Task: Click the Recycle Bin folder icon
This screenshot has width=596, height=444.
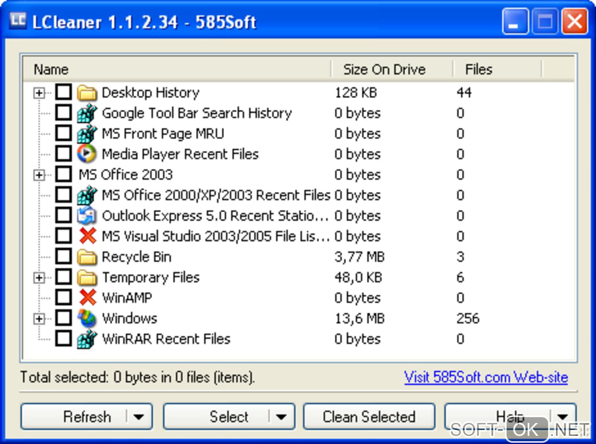Action: pos(87,257)
